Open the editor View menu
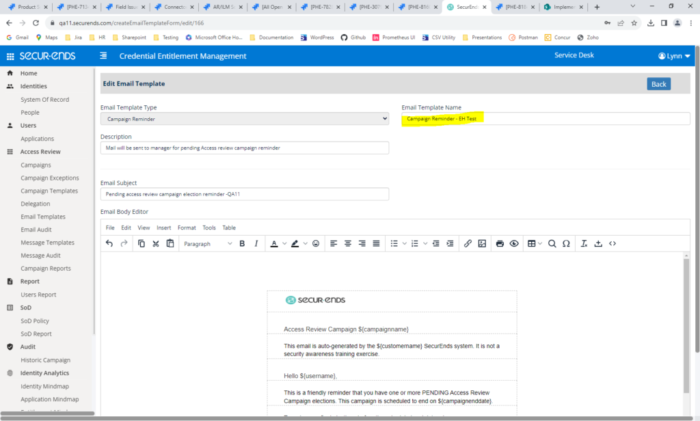700x421 pixels. tap(144, 228)
